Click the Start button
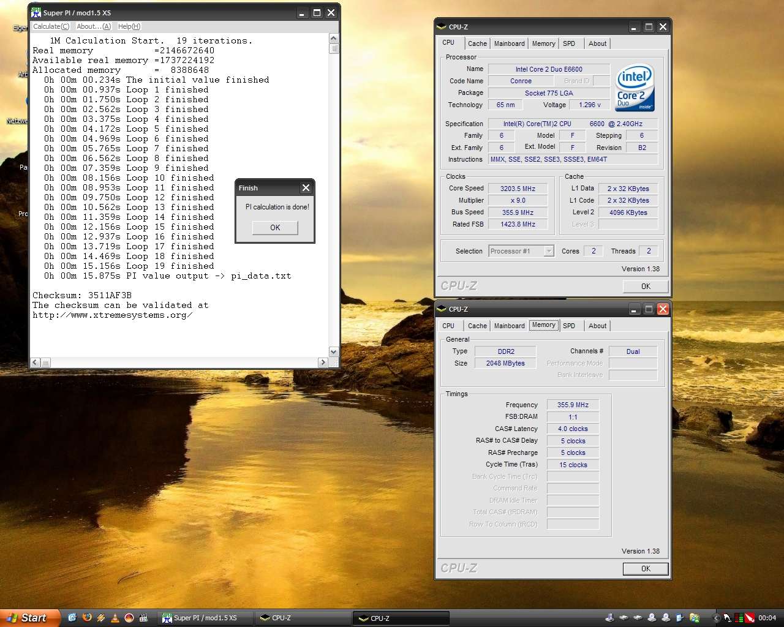 tap(30, 618)
